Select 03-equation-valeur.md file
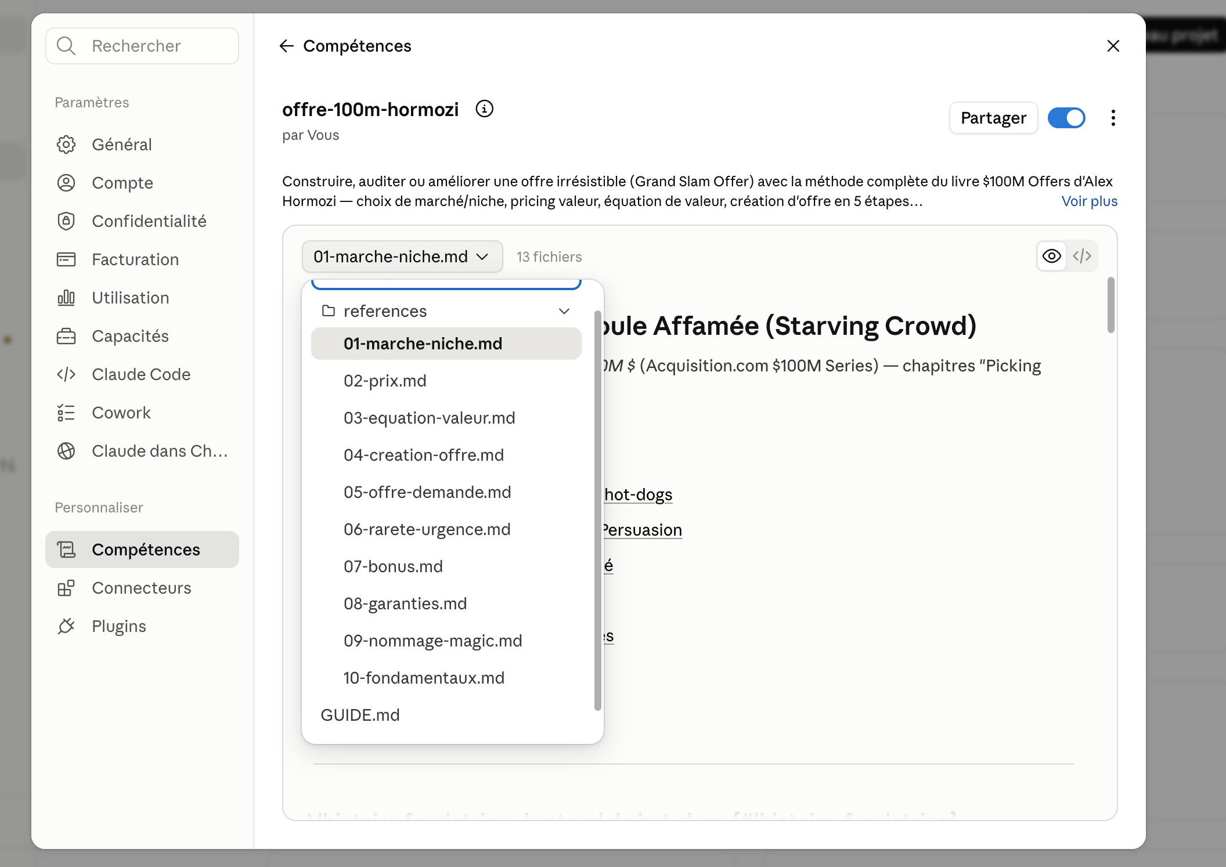The image size is (1226, 867). pos(446,418)
